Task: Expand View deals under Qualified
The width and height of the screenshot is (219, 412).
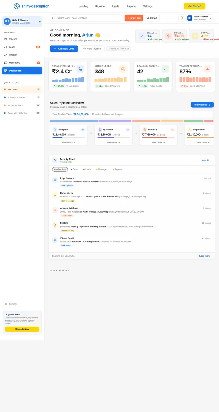Action: [114, 142]
